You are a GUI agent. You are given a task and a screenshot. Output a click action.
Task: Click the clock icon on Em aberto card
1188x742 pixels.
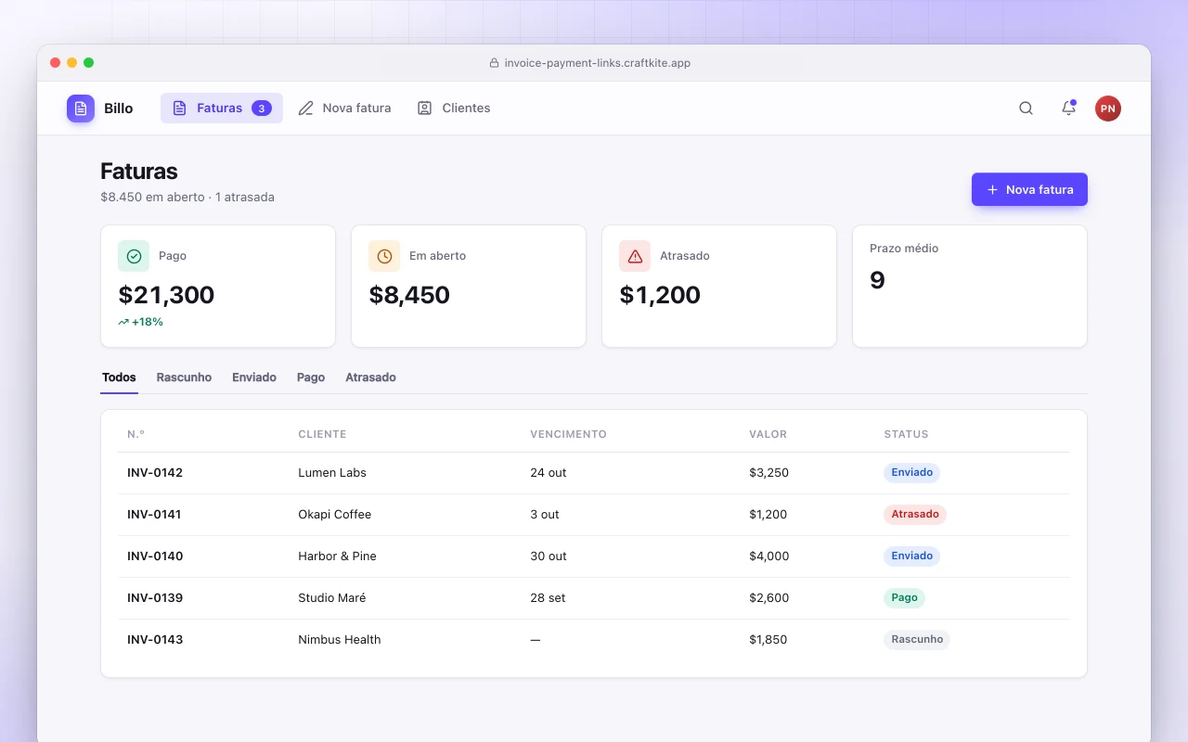(x=384, y=256)
